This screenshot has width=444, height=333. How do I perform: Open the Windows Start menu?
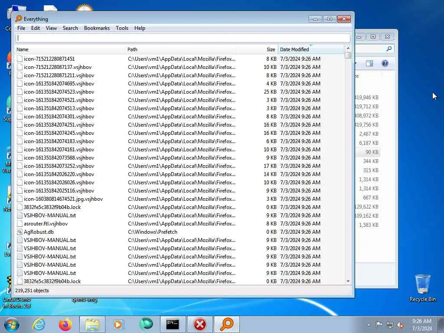pyautogui.click(x=11, y=324)
